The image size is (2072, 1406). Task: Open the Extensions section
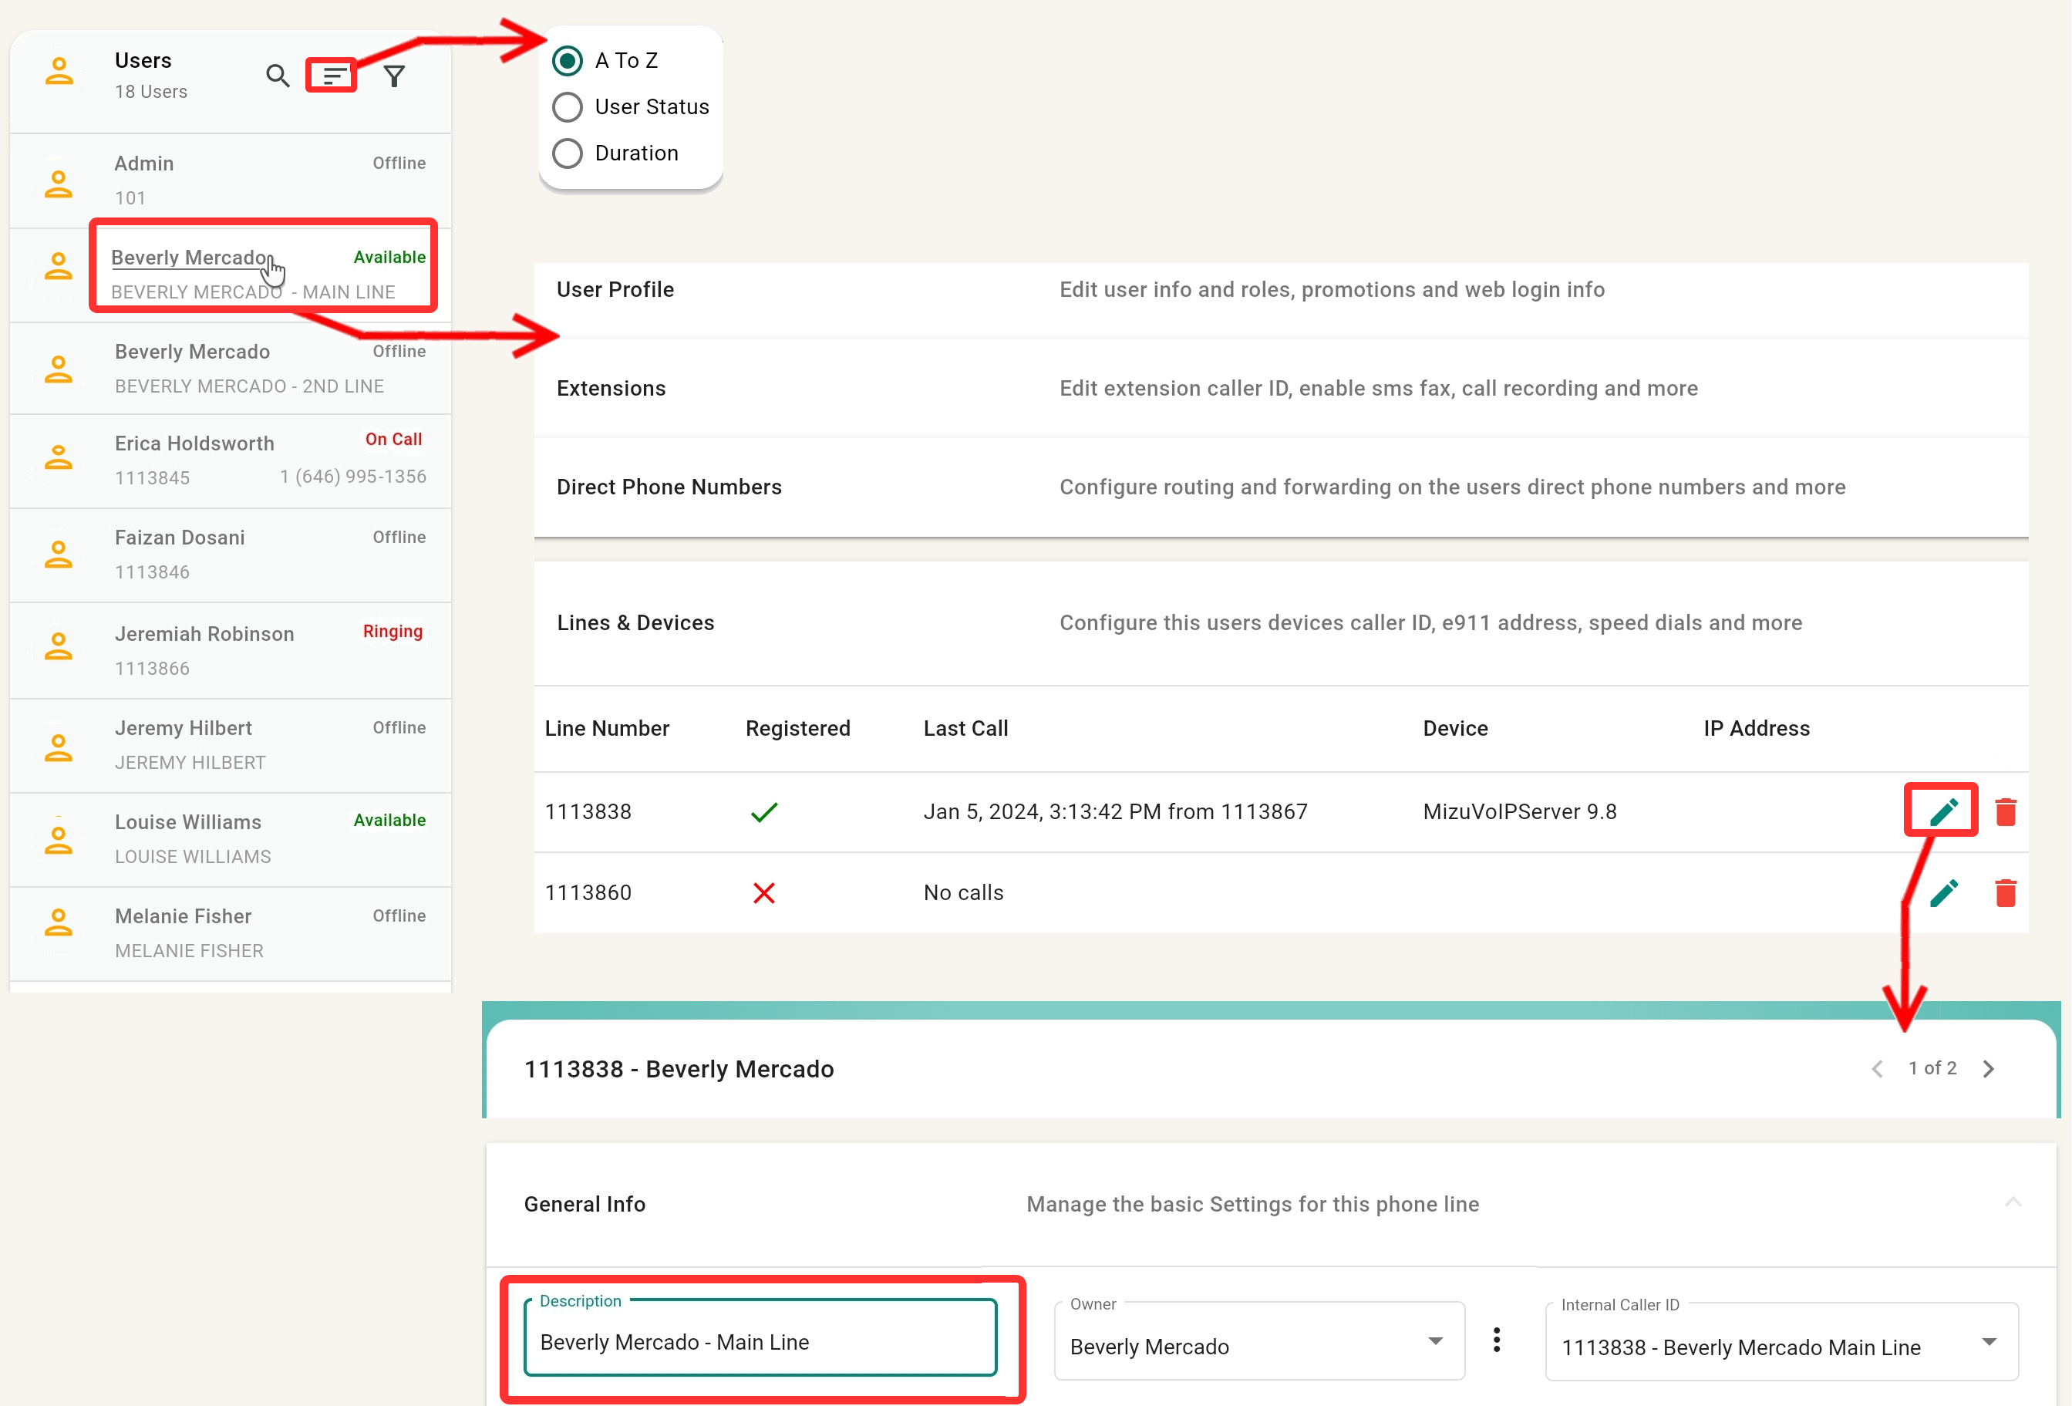(611, 389)
